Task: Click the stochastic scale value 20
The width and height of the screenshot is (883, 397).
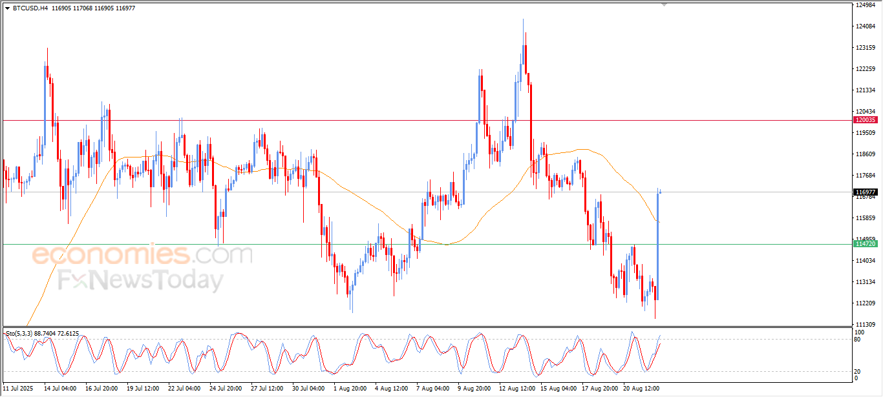Action: click(858, 371)
